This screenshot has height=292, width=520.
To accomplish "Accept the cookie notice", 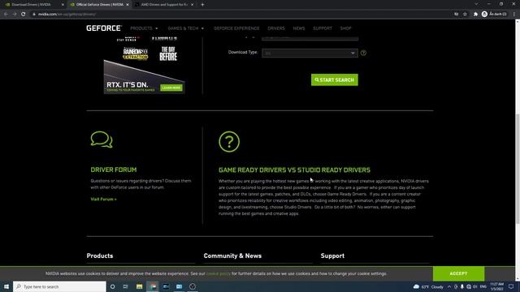I will point(458,273).
